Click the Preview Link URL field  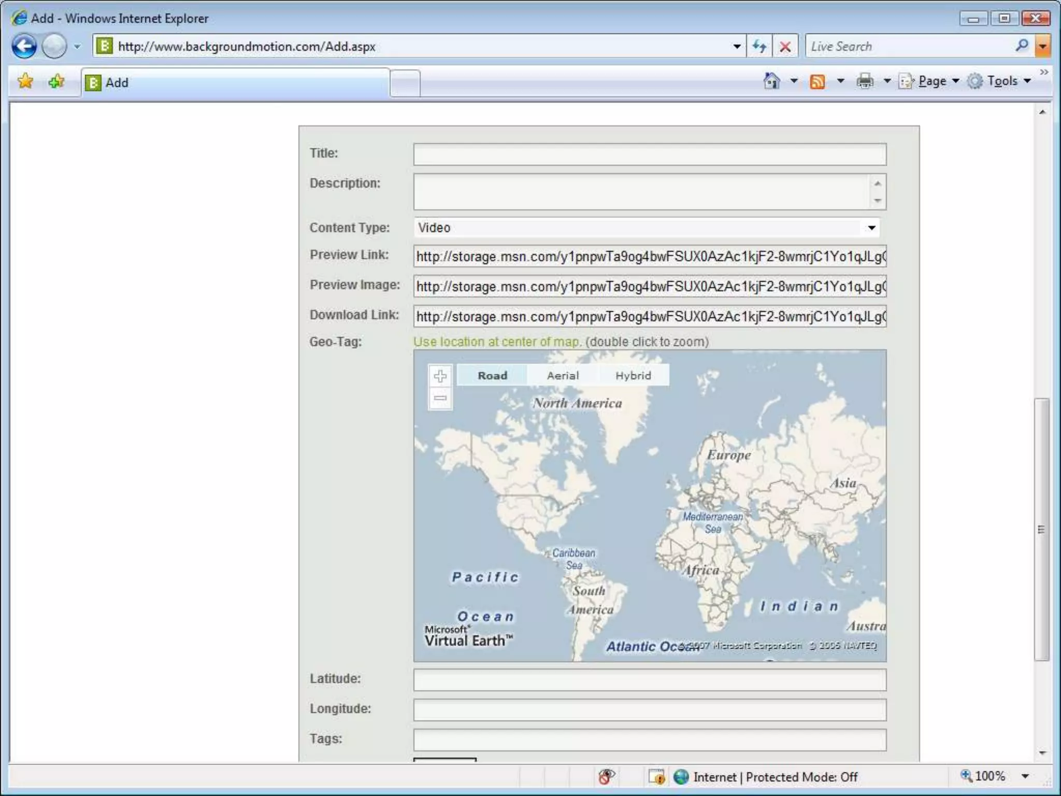pyautogui.click(x=650, y=257)
